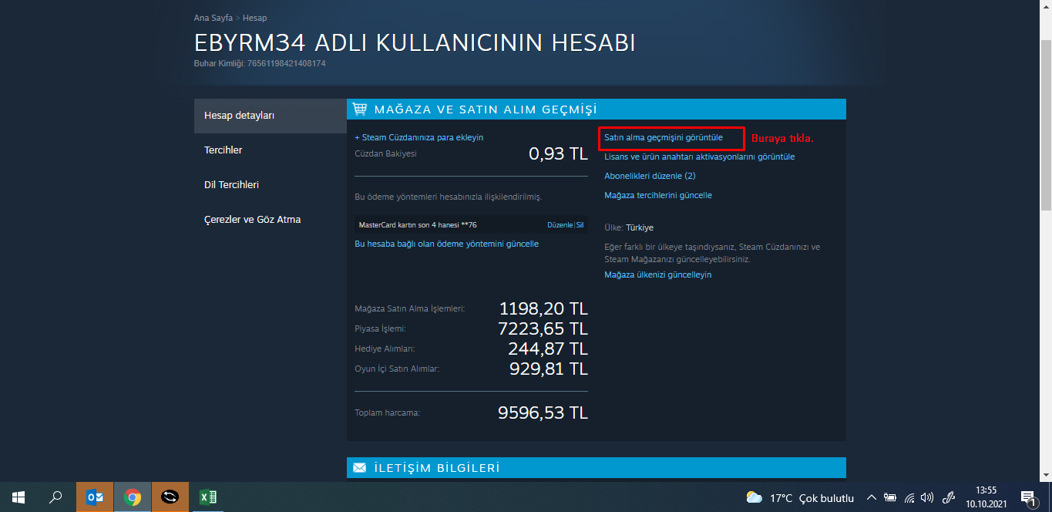Open the volume speaker icon
This screenshot has width=1052, height=512.
tap(927, 498)
